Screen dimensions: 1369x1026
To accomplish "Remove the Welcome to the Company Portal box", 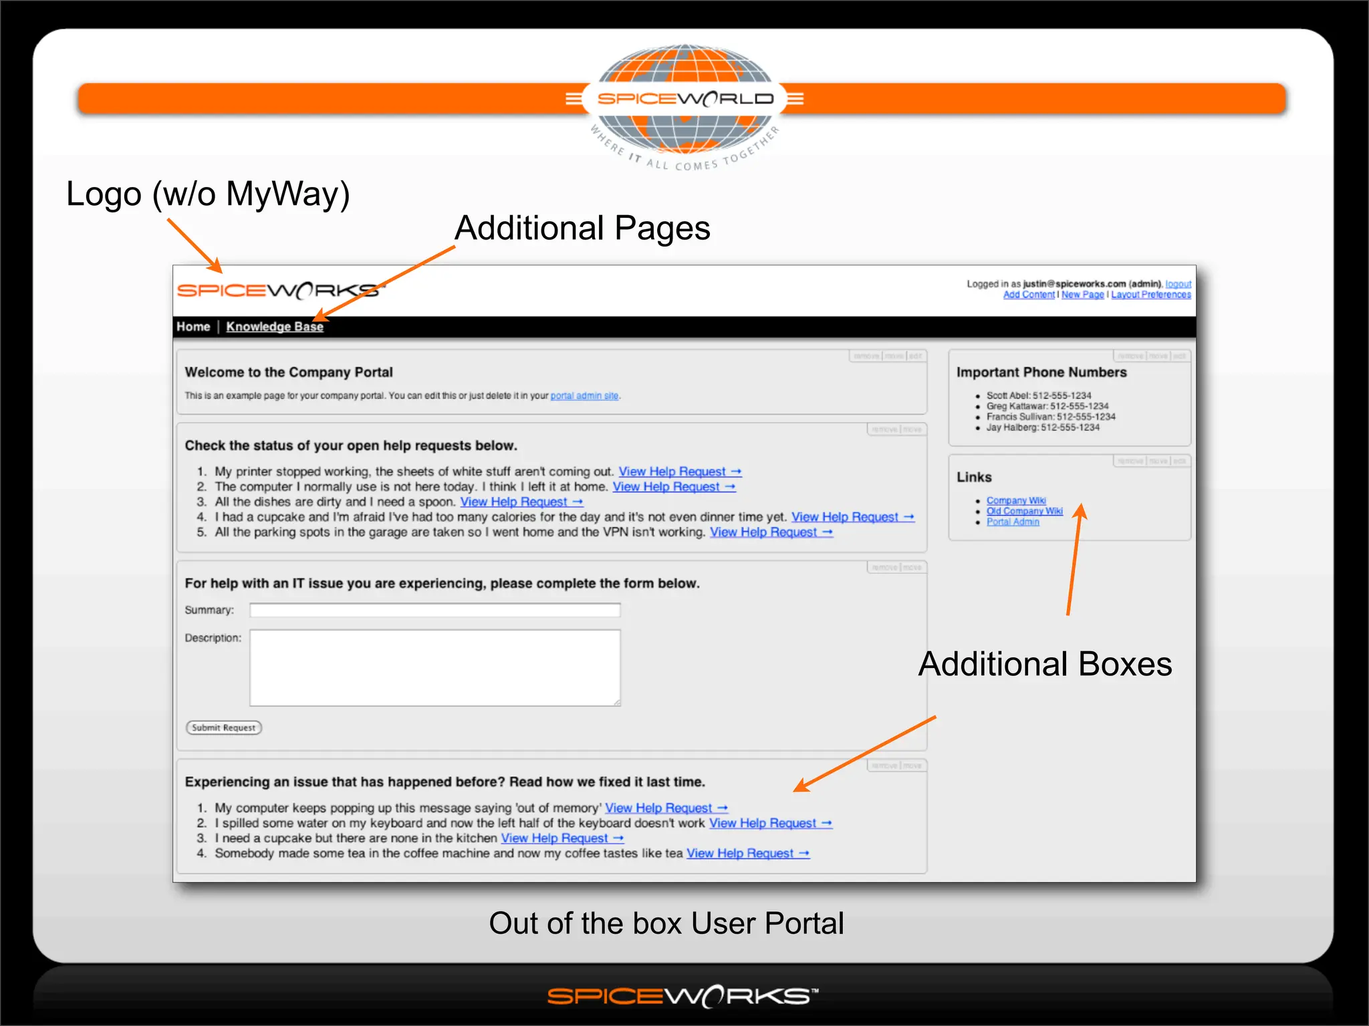I will 867,356.
